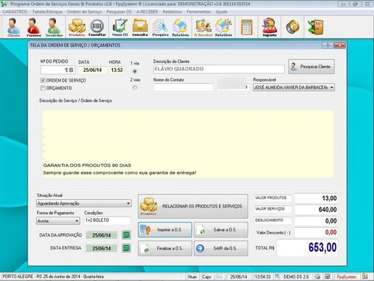Open the Ferramentas menu
374x281 pixels.
pos(199,12)
